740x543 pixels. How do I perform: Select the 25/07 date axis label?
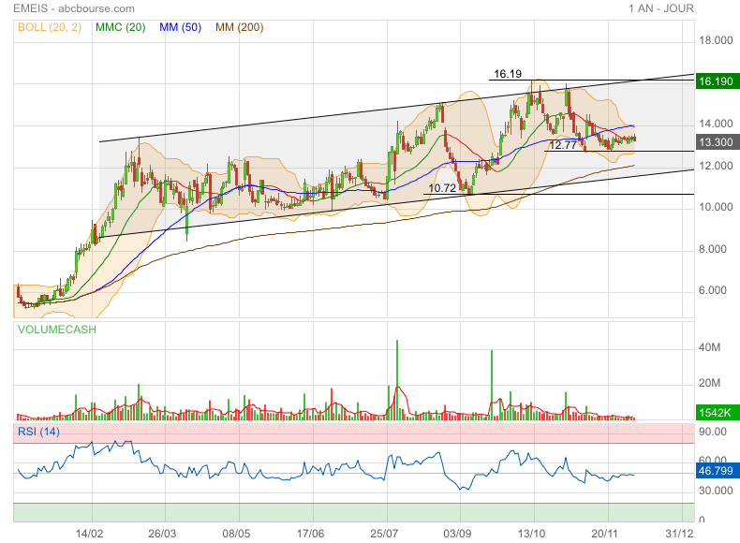click(384, 534)
